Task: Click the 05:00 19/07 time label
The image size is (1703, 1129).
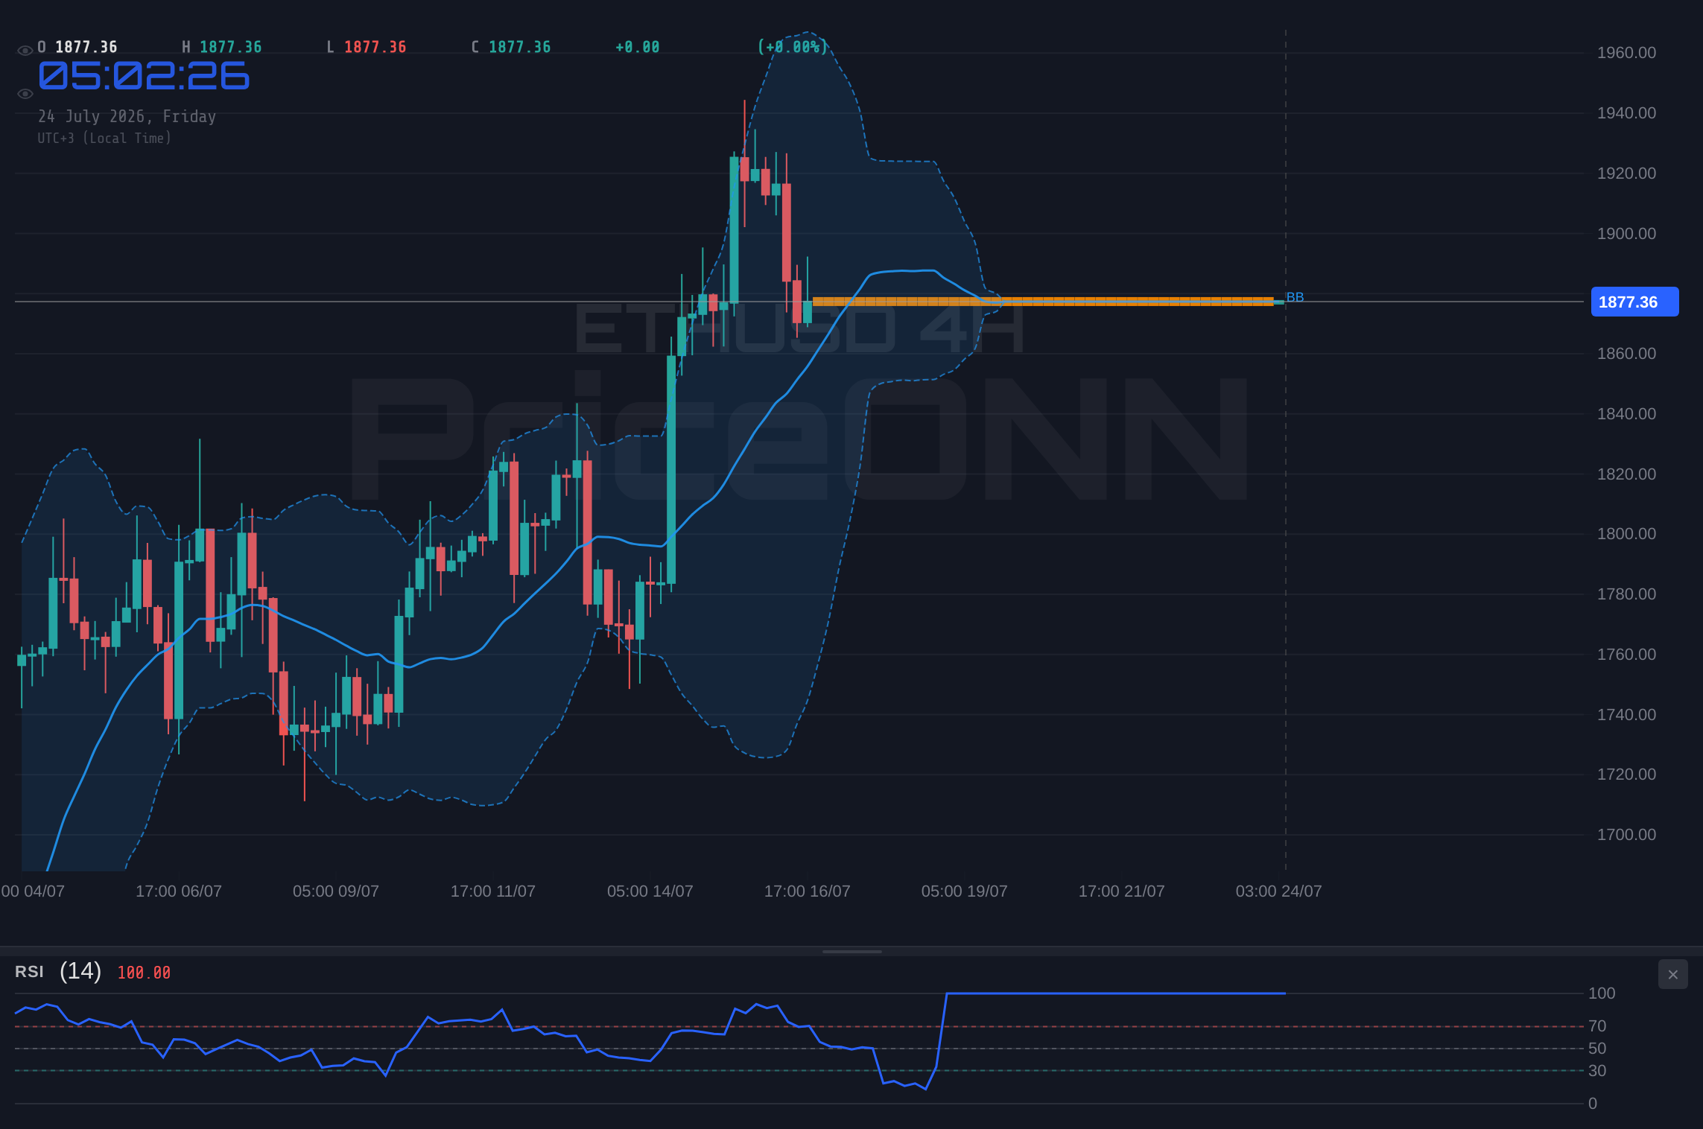Action: coord(965,891)
